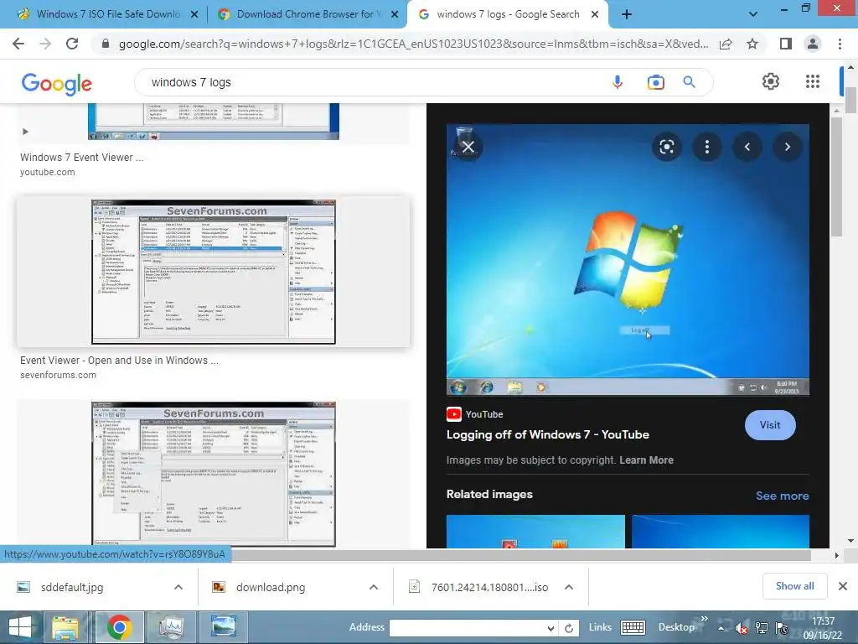The image size is (858, 644).
Task: Open the performance monitor taskbar app
Action: pyautogui.click(x=171, y=627)
